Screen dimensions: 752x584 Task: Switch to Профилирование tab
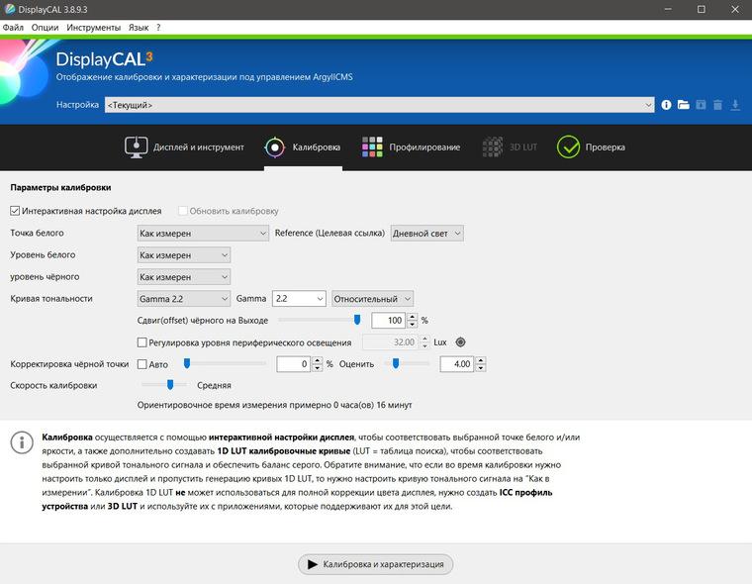(x=411, y=147)
